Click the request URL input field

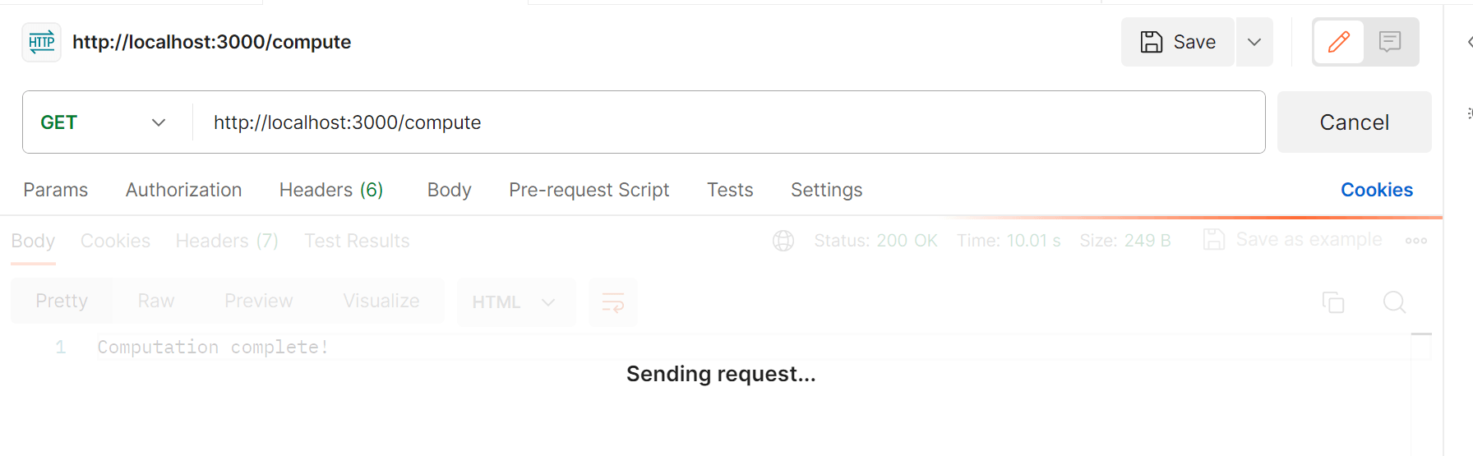pyautogui.click(x=729, y=122)
